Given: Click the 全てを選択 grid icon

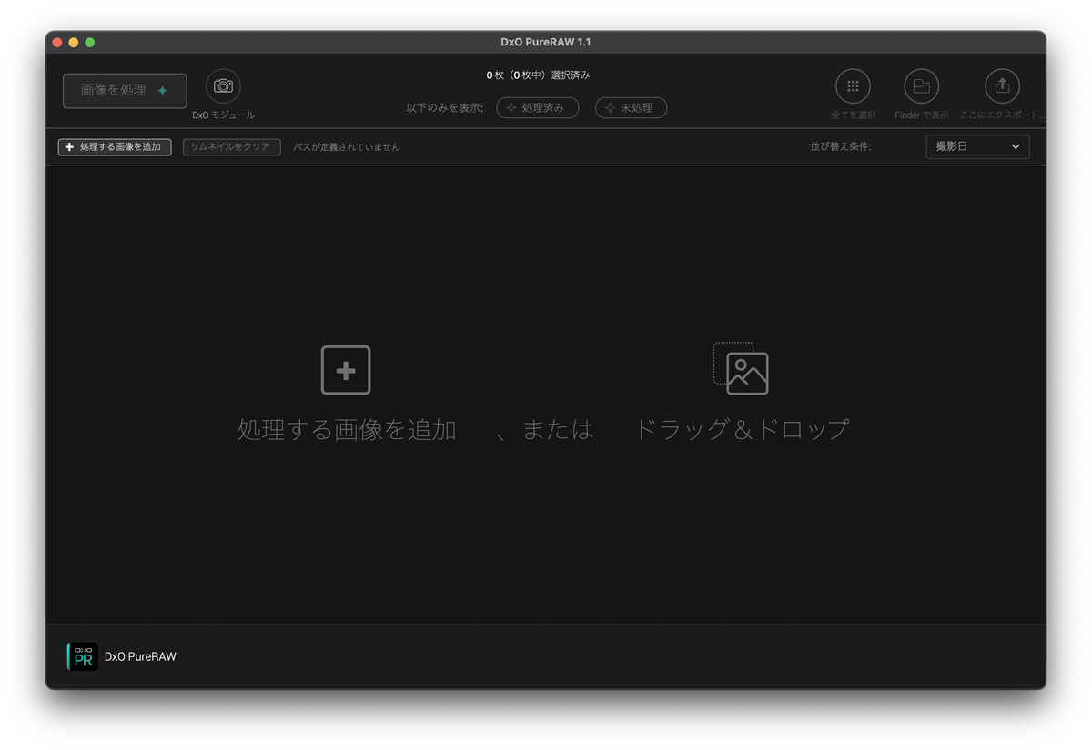Looking at the screenshot, I should point(853,86).
